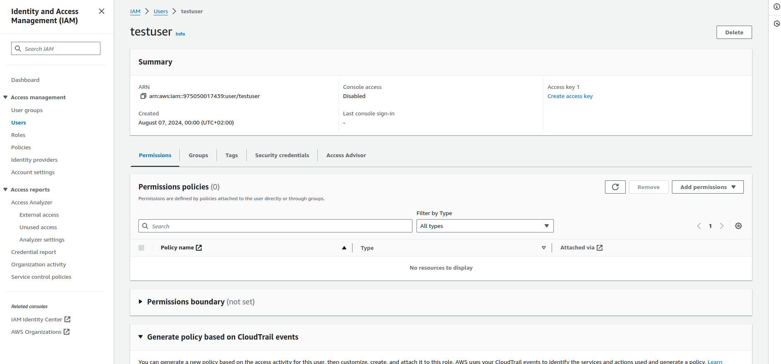Go to IAM breadcrumb link
The height and width of the screenshot is (364, 781).
pyautogui.click(x=135, y=11)
